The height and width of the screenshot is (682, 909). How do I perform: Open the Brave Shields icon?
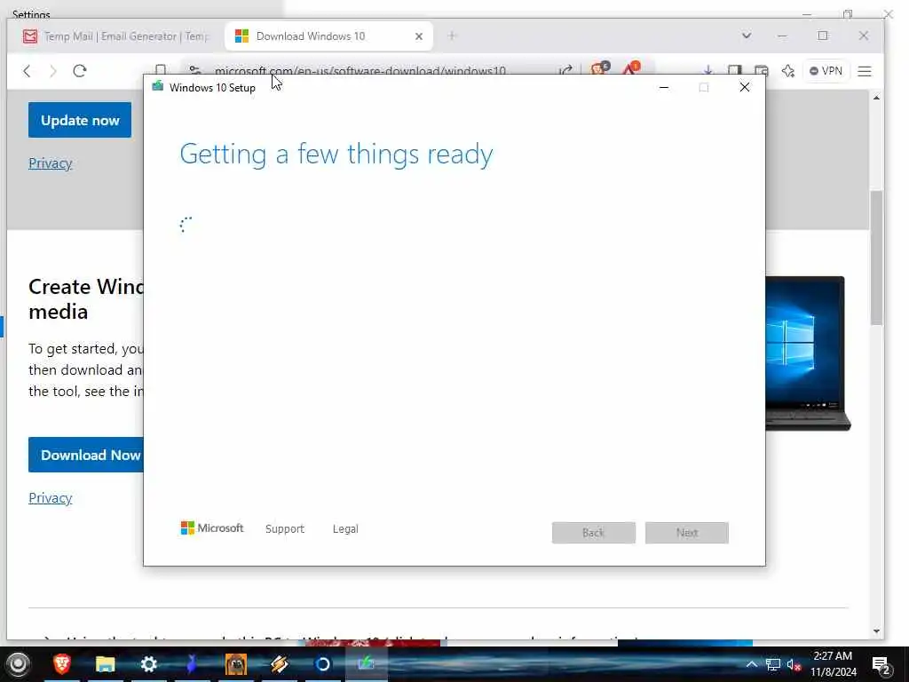[599, 69]
